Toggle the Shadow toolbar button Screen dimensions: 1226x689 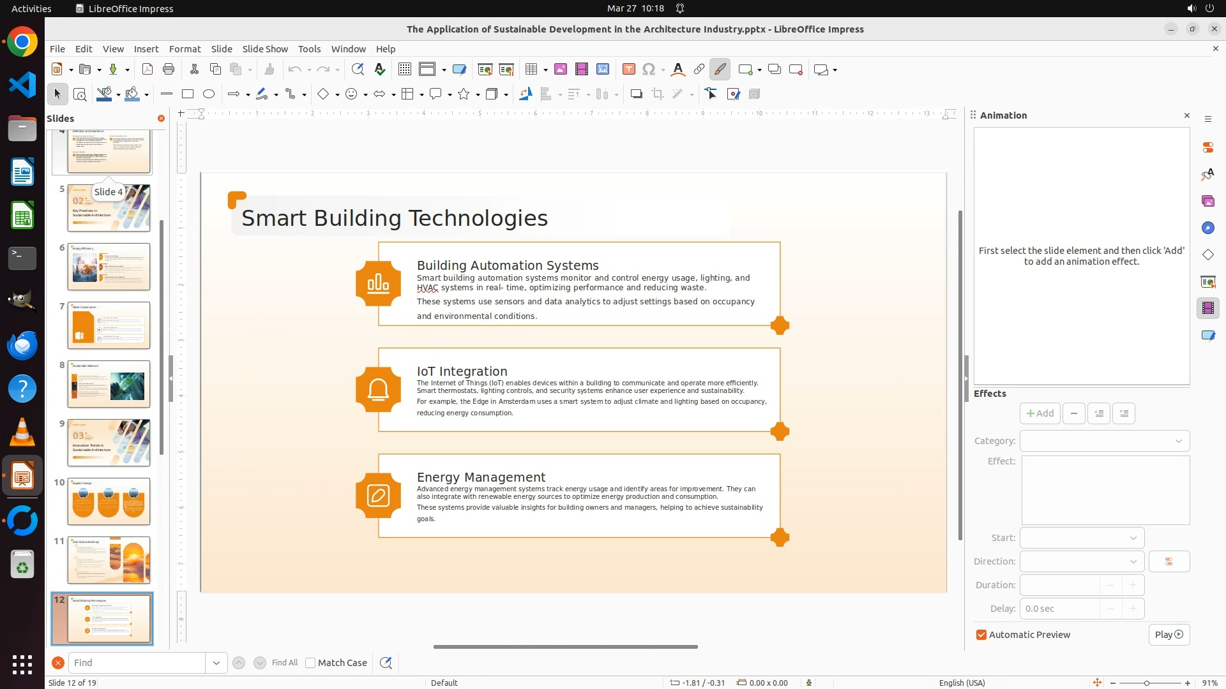coord(636,94)
